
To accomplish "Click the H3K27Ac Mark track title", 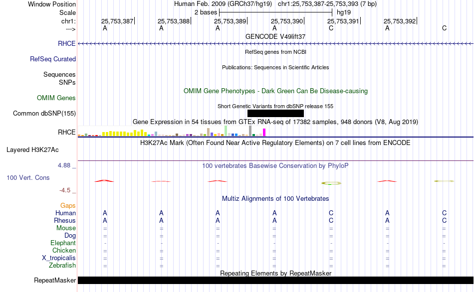I will click(275, 143).
